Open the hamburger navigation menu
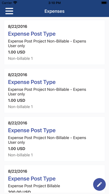This screenshot has width=109, height=194. (9, 11)
